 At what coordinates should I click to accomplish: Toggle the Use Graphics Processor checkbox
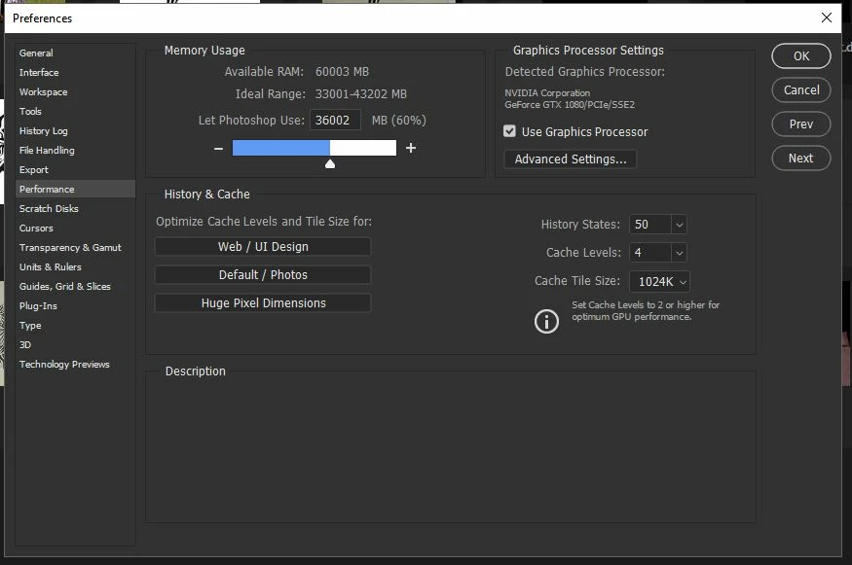pyautogui.click(x=509, y=131)
